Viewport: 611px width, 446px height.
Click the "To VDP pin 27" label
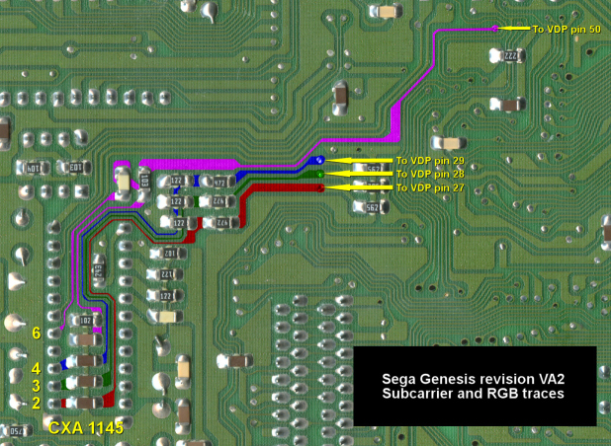pyautogui.click(x=430, y=187)
